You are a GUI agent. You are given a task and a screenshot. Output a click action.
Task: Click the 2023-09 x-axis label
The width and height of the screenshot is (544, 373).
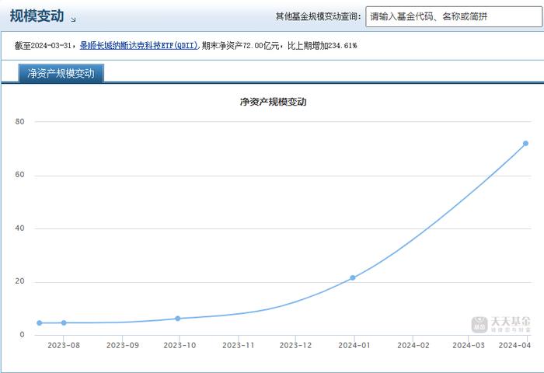tap(123, 345)
